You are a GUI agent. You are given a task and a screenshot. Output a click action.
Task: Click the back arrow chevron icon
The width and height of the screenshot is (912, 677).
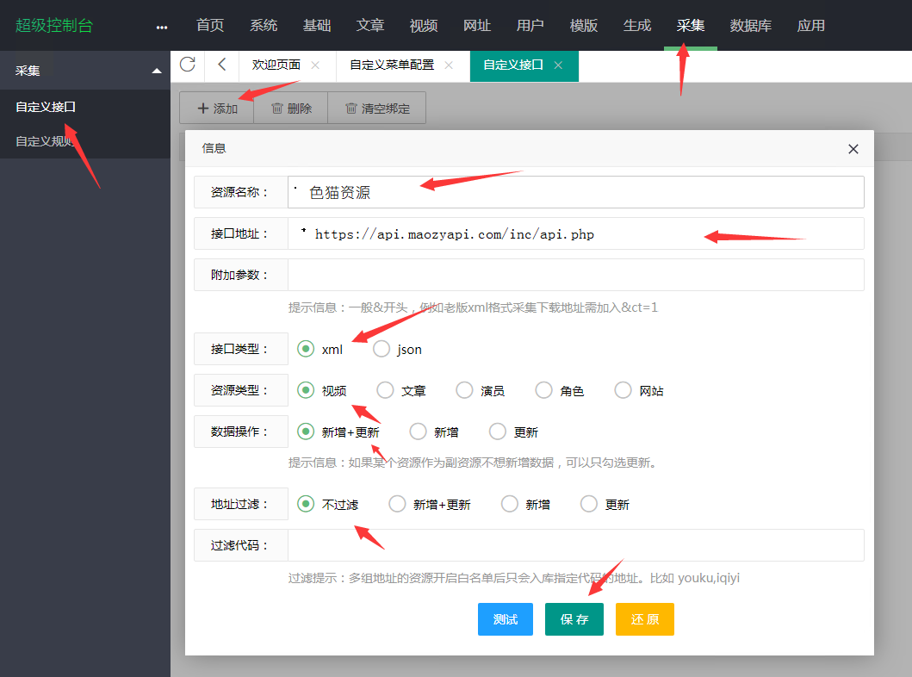pyautogui.click(x=221, y=65)
